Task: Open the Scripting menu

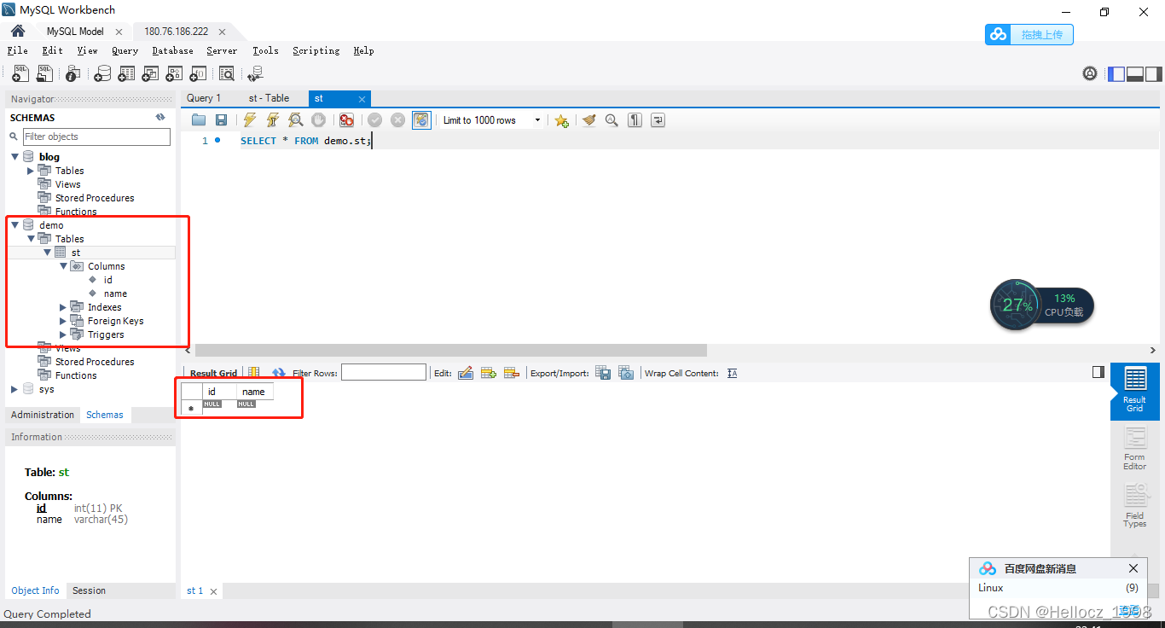Action: 316,50
